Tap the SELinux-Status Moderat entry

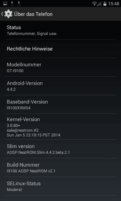60,186
